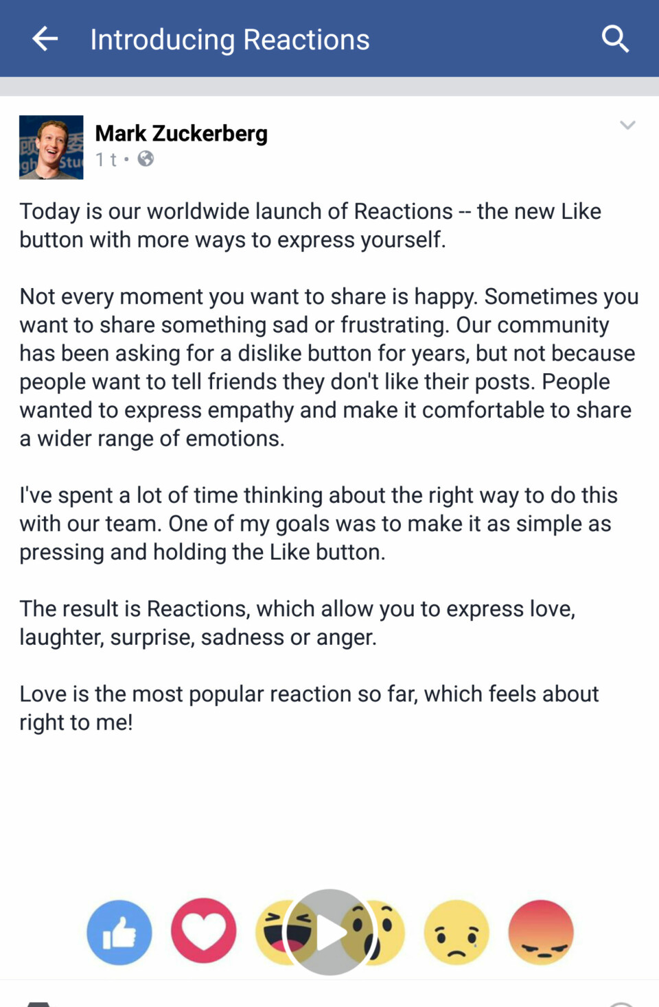Choose the red Angry reaction face
The width and height of the screenshot is (659, 1007).
(x=541, y=932)
